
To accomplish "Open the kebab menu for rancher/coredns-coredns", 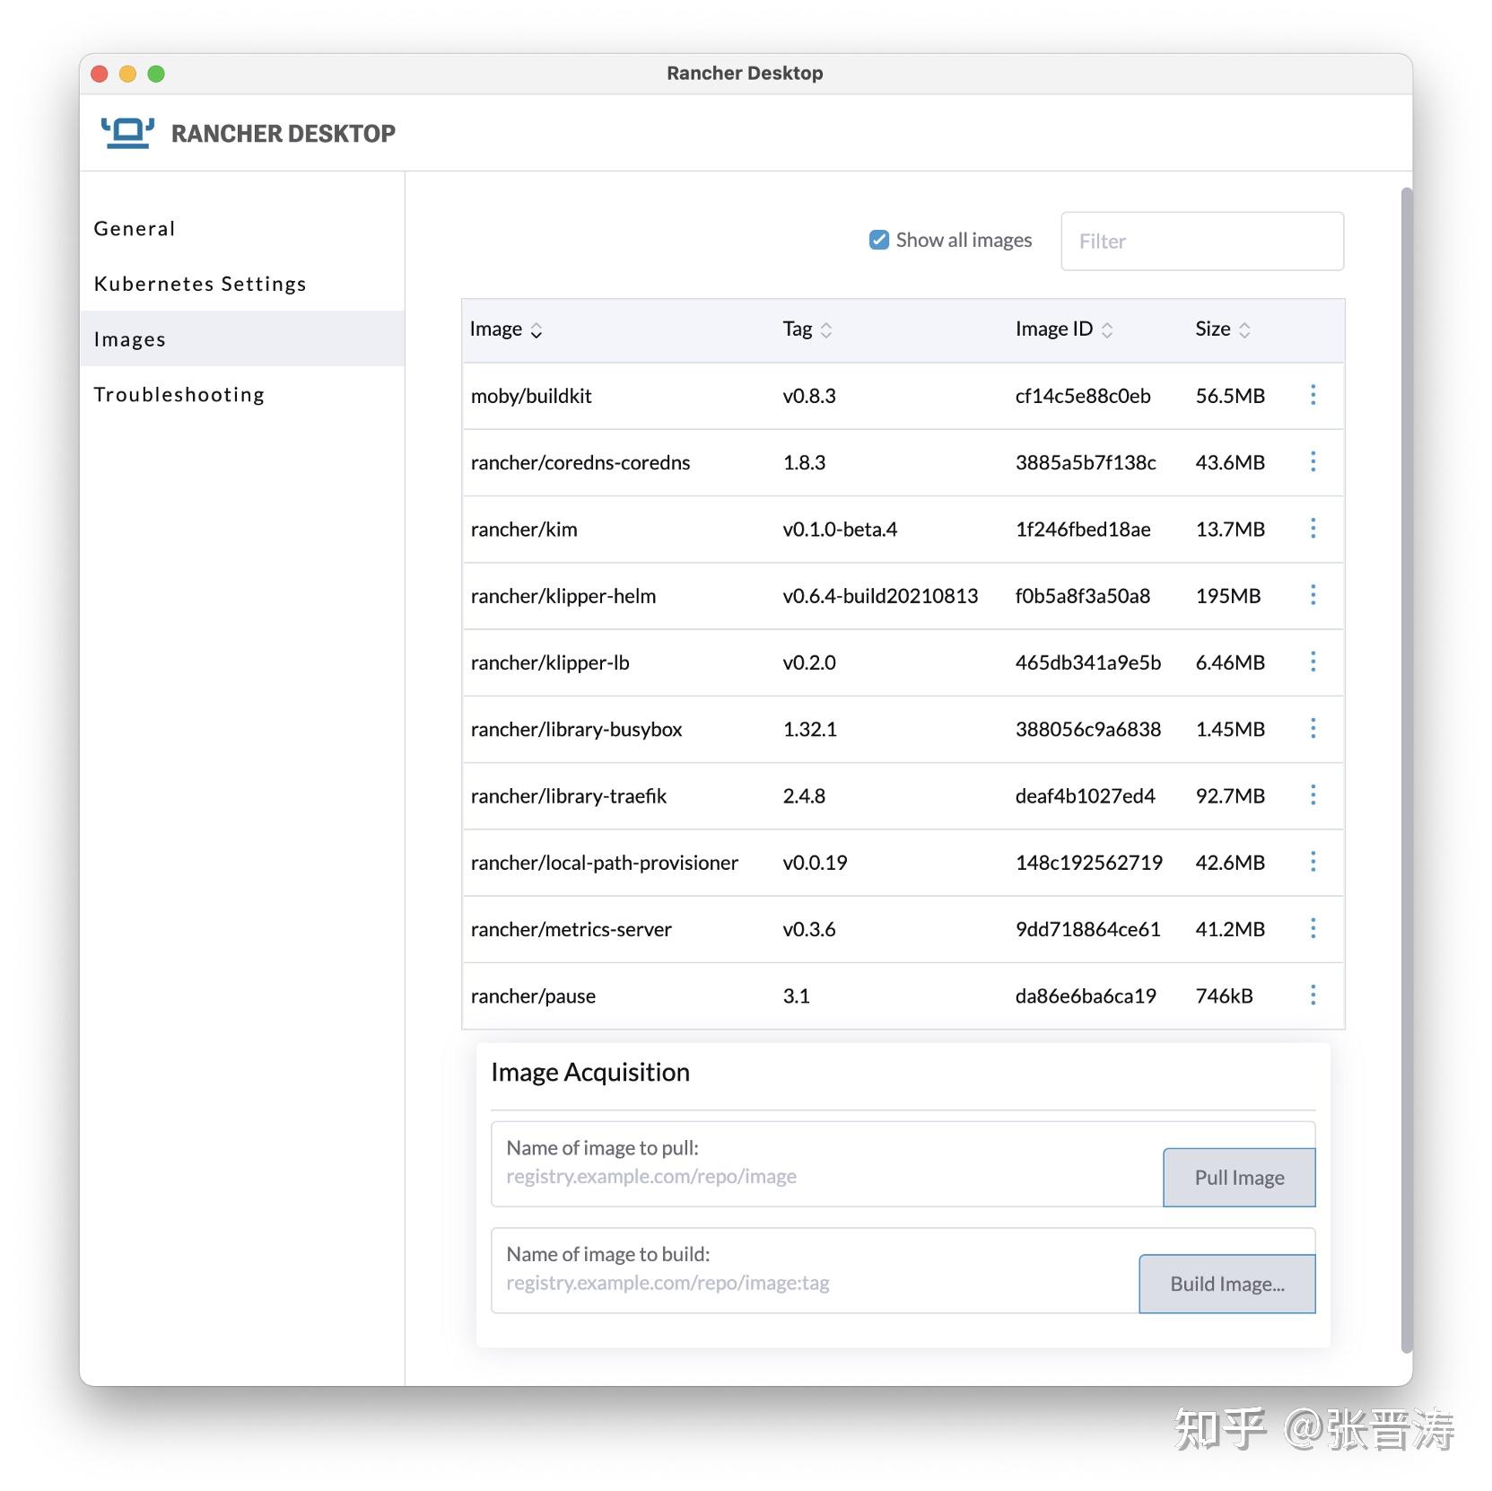I will [x=1313, y=461].
